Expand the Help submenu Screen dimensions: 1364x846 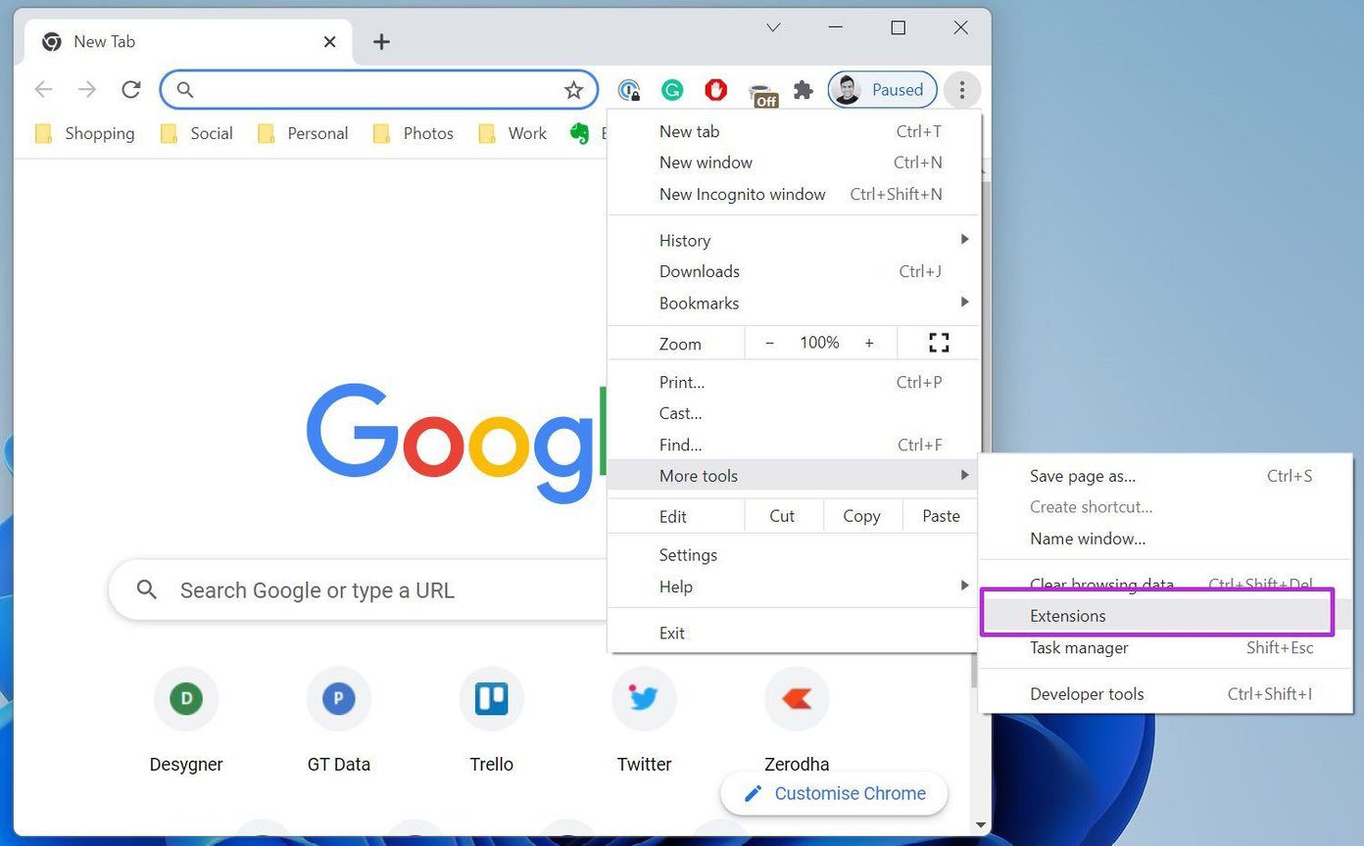(793, 587)
